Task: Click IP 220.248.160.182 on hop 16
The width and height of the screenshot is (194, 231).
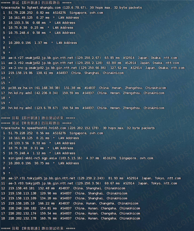Action: click(22, 208)
